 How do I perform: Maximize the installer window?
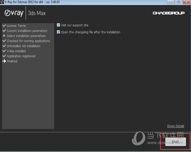[x=179, y=2]
